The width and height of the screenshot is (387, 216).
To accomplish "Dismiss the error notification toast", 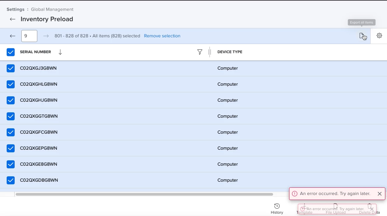I will coord(380,194).
